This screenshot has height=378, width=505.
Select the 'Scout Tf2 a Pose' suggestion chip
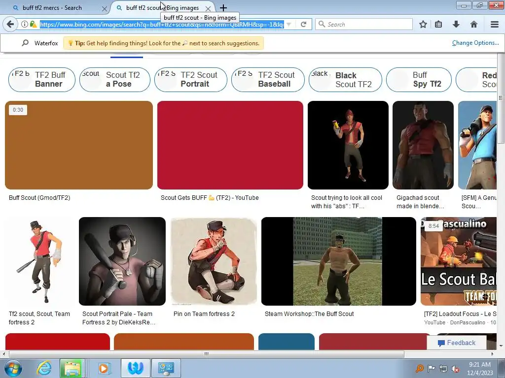click(x=114, y=79)
